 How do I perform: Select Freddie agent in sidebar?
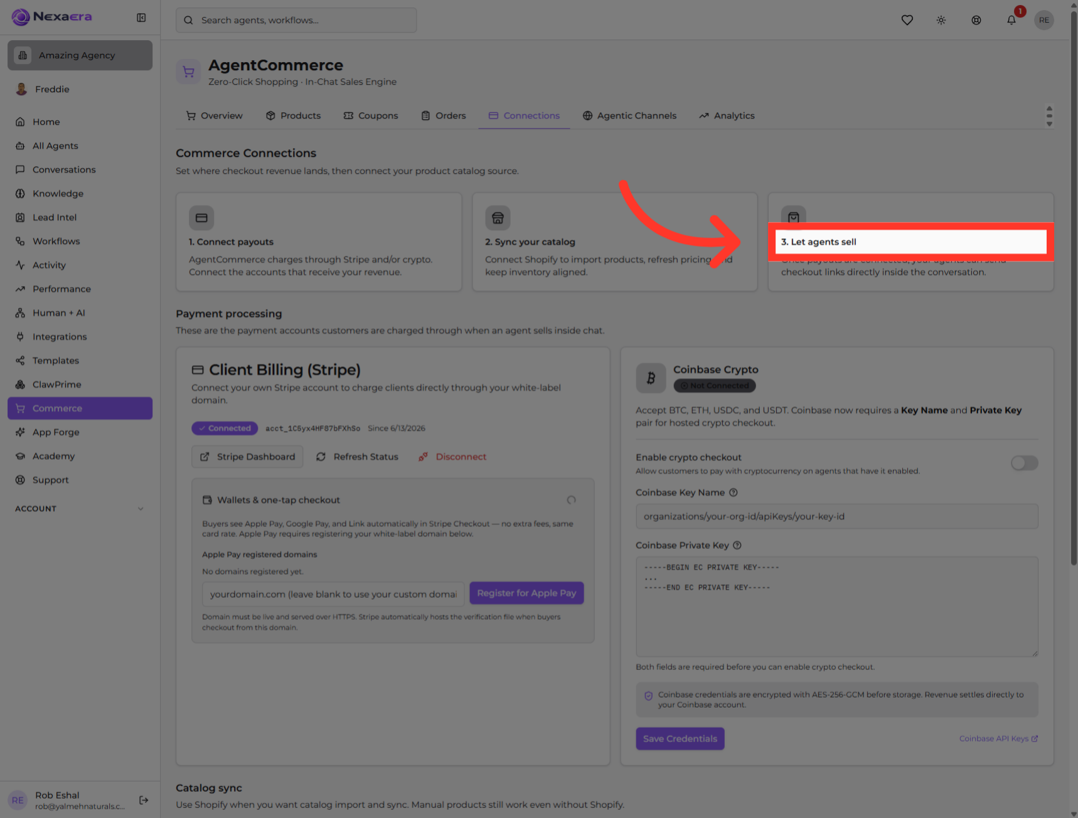coord(80,89)
